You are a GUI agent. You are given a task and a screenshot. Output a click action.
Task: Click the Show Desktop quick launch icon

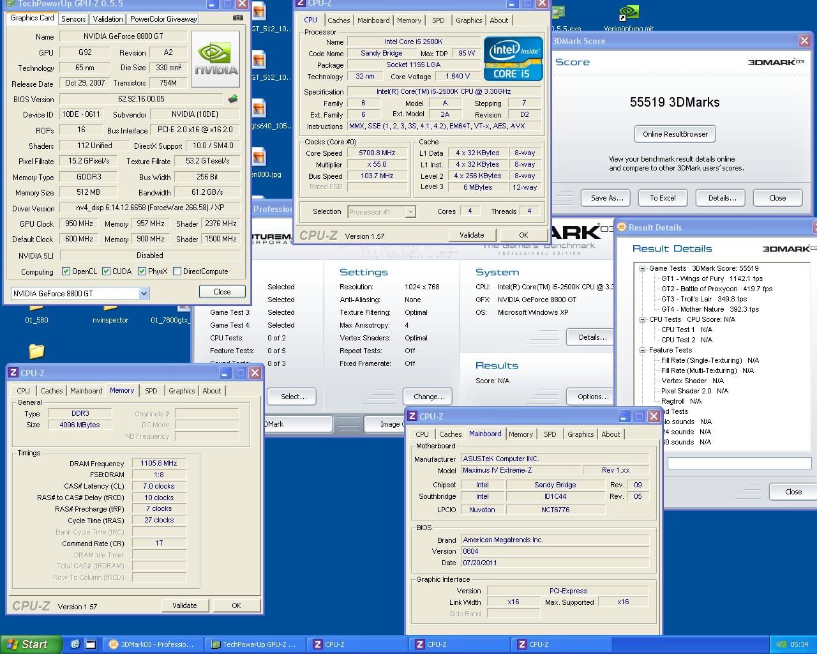(x=91, y=644)
